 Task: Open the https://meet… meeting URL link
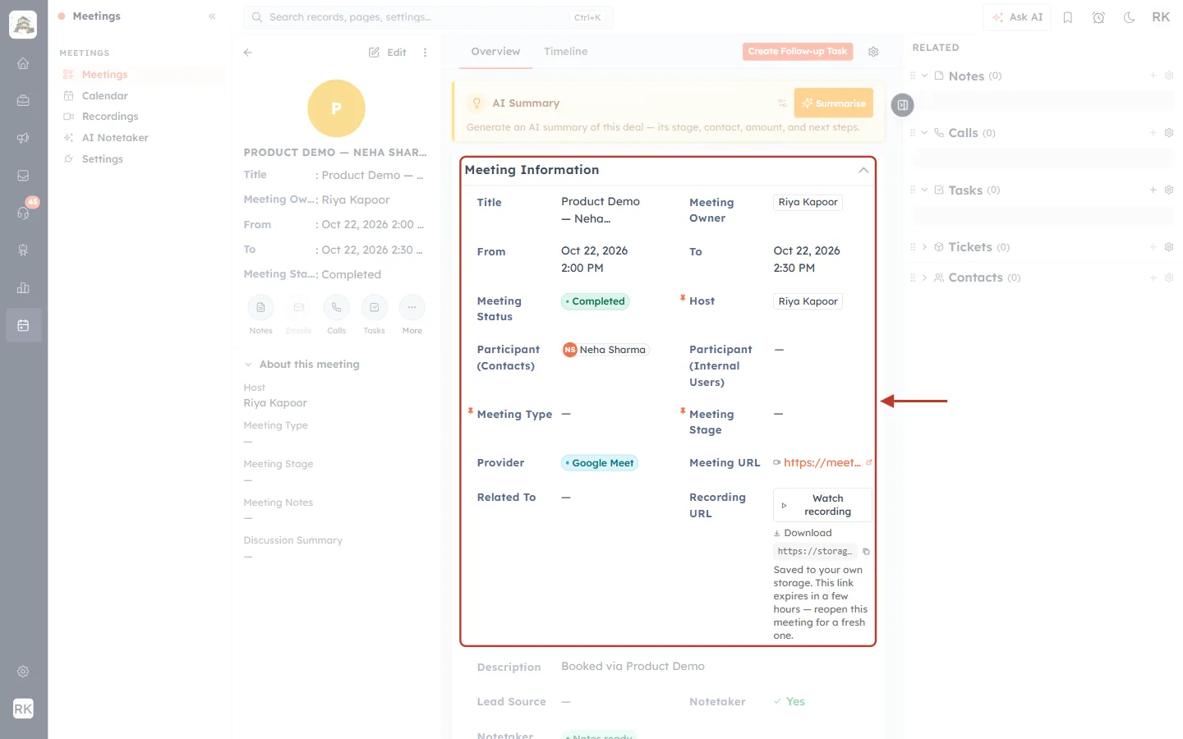pyautogui.click(x=822, y=463)
